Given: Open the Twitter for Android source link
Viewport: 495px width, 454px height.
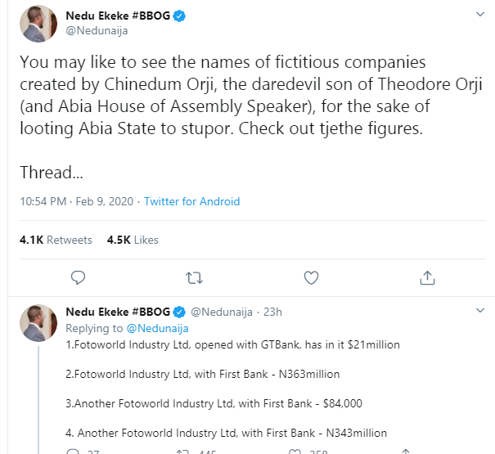Looking at the screenshot, I should point(192,201).
